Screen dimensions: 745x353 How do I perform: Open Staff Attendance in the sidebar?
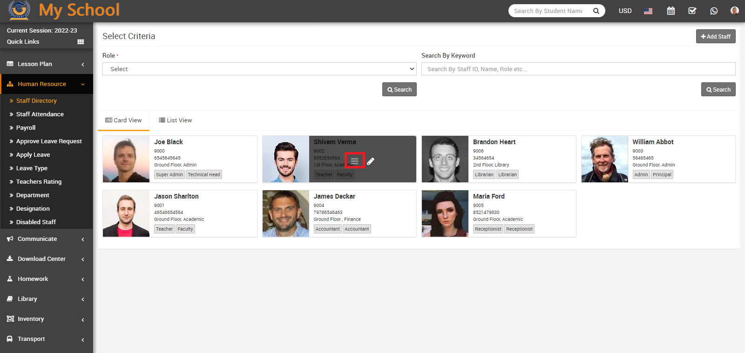(x=40, y=114)
